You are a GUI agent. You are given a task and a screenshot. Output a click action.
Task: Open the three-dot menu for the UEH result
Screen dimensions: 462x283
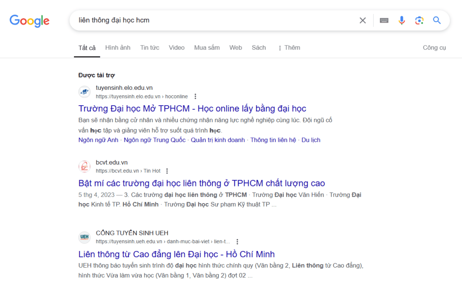[x=237, y=242]
